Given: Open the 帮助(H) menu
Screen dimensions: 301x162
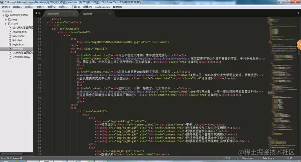Looking at the screenshot, I should [x=117, y=7].
